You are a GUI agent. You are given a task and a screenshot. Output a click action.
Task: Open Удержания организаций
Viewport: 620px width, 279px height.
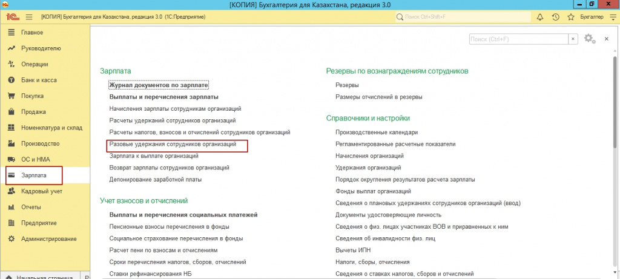pyautogui.click(x=368, y=168)
